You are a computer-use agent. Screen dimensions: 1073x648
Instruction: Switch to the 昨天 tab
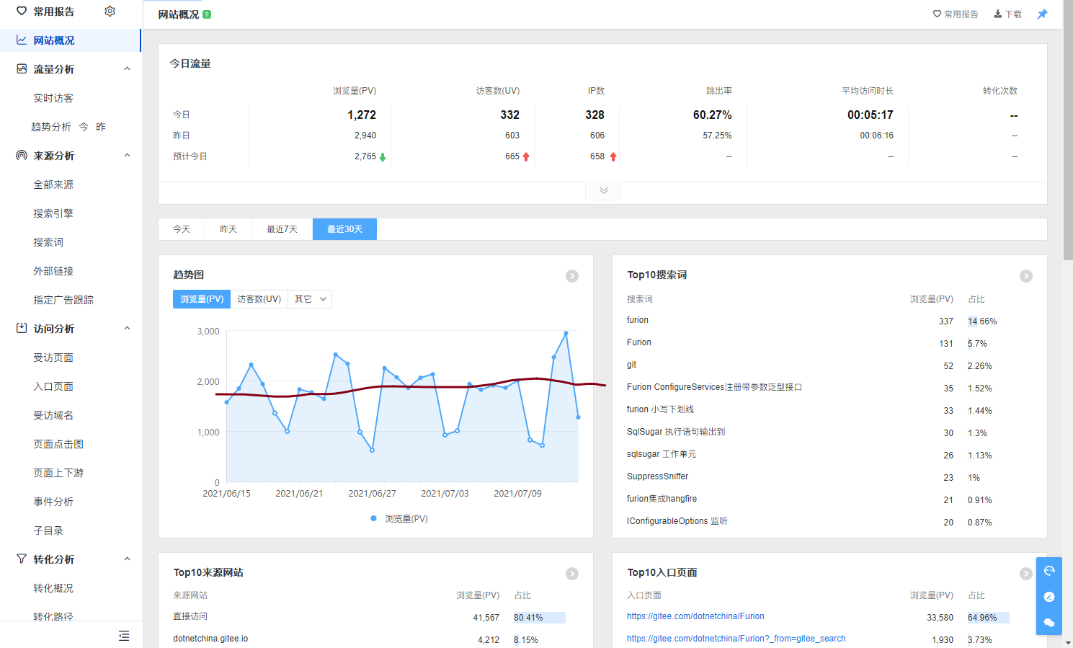pos(228,229)
